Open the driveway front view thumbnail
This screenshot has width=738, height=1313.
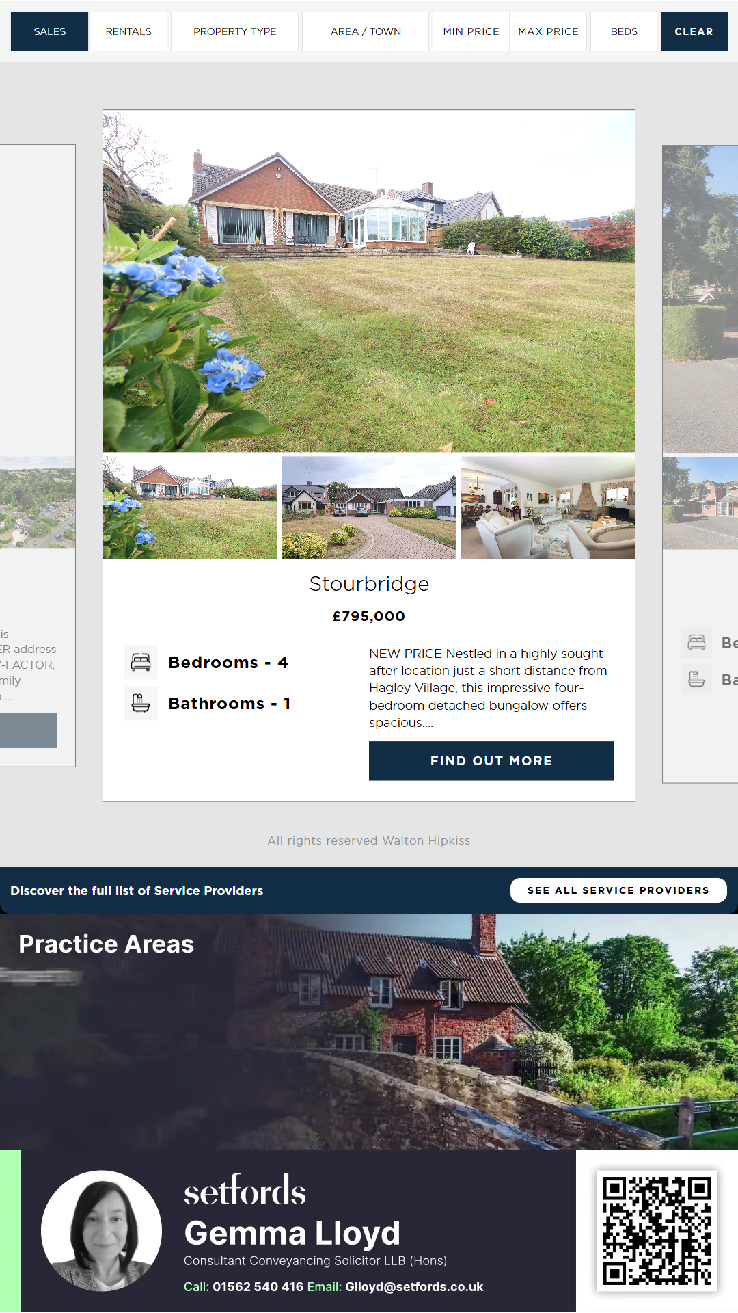pos(369,507)
